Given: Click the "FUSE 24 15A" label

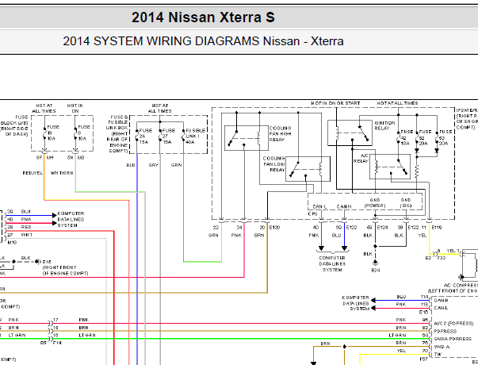Looking at the screenshot, I should pyautogui.click(x=146, y=136).
